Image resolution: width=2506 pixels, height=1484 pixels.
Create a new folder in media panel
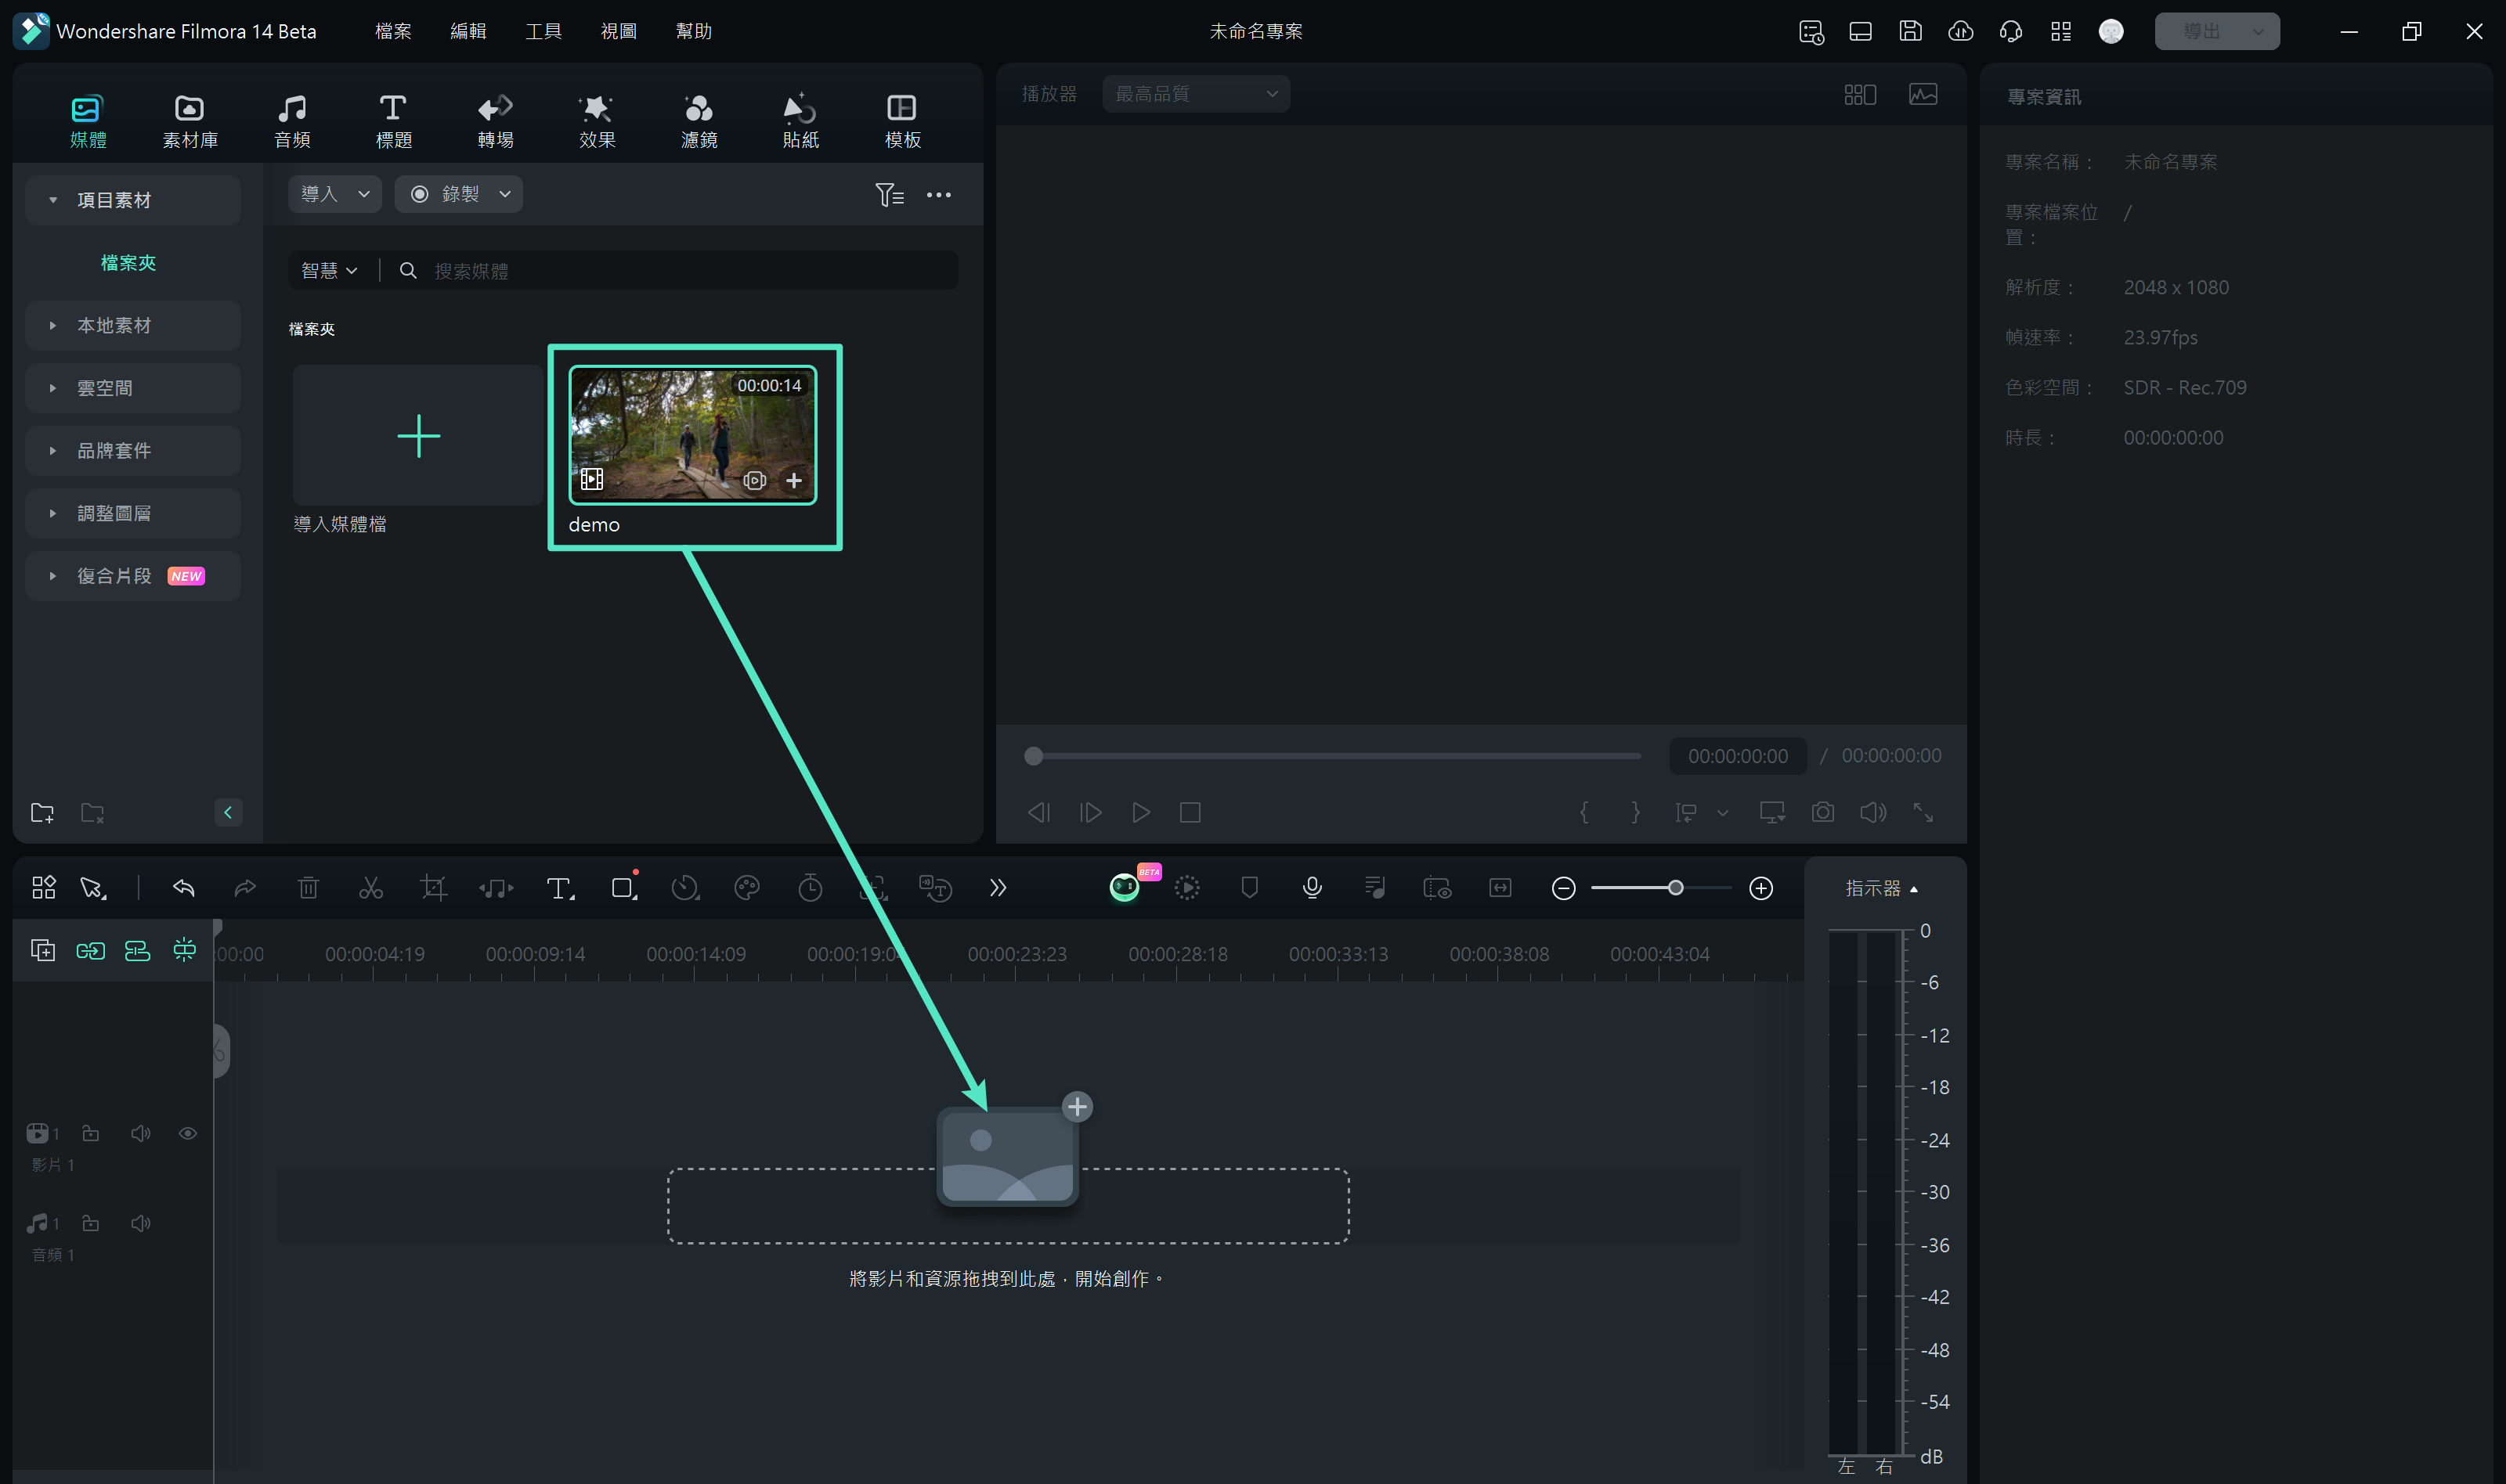pyautogui.click(x=42, y=812)
